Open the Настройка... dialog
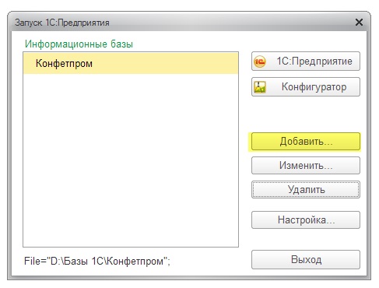This screenshot has width=379, height=288. [306, 220]
